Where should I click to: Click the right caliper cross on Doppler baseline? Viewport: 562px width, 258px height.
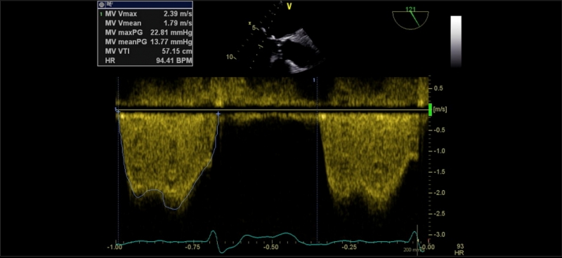[x=218, y=114]
